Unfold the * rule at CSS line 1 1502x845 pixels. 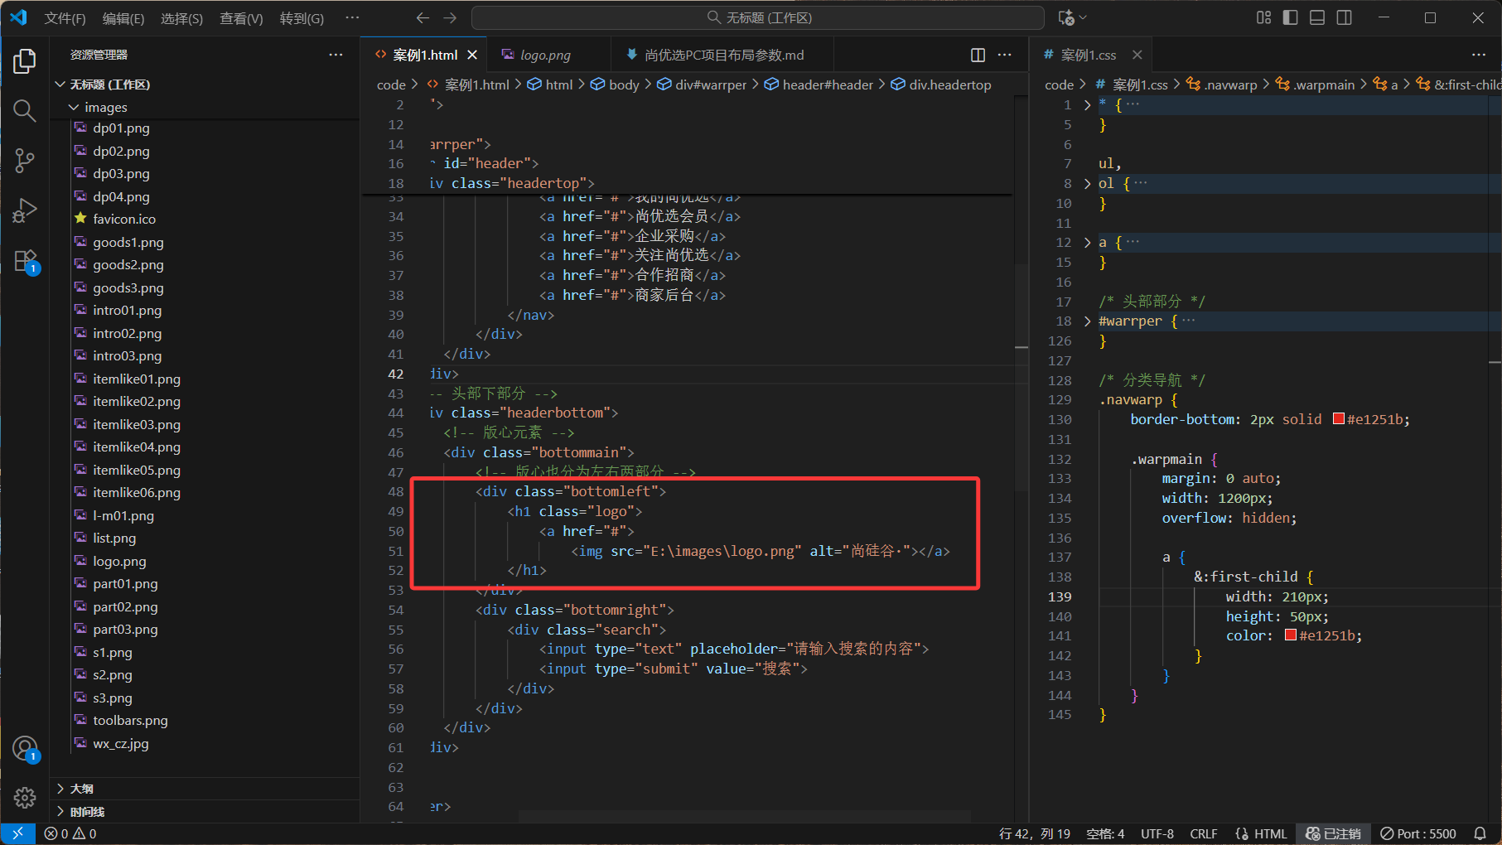1087,105
